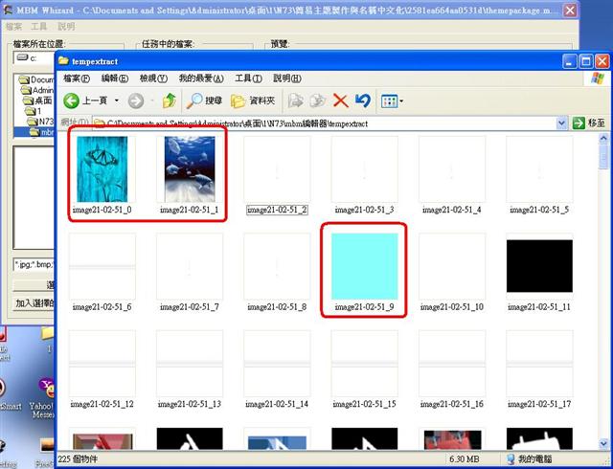The height and width of the screenshot is (469, 613).
Task: Open the 編輯(E) menu
Action: 115,78
